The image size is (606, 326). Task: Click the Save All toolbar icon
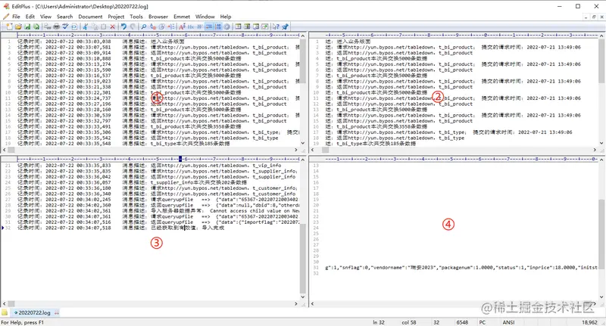click(36, 26)
